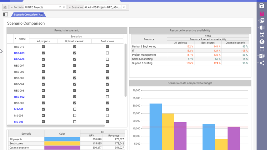Screen dimensions: 267x150
Task: Export to PDF using the PDF icon
Action: (x=262, y=21)
